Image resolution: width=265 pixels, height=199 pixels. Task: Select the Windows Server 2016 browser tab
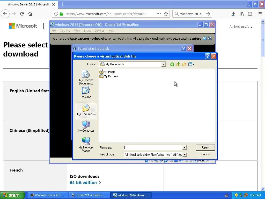29,4
